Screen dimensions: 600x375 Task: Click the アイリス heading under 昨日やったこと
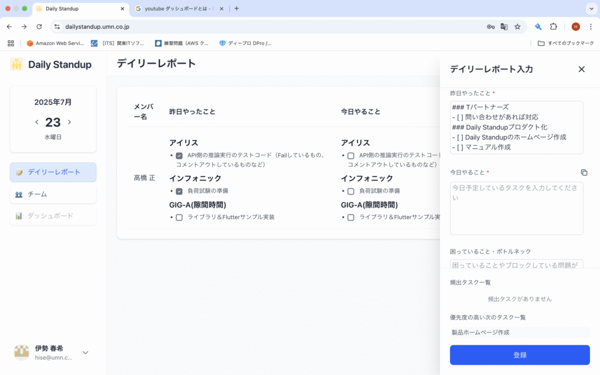[x=183, y=143]
